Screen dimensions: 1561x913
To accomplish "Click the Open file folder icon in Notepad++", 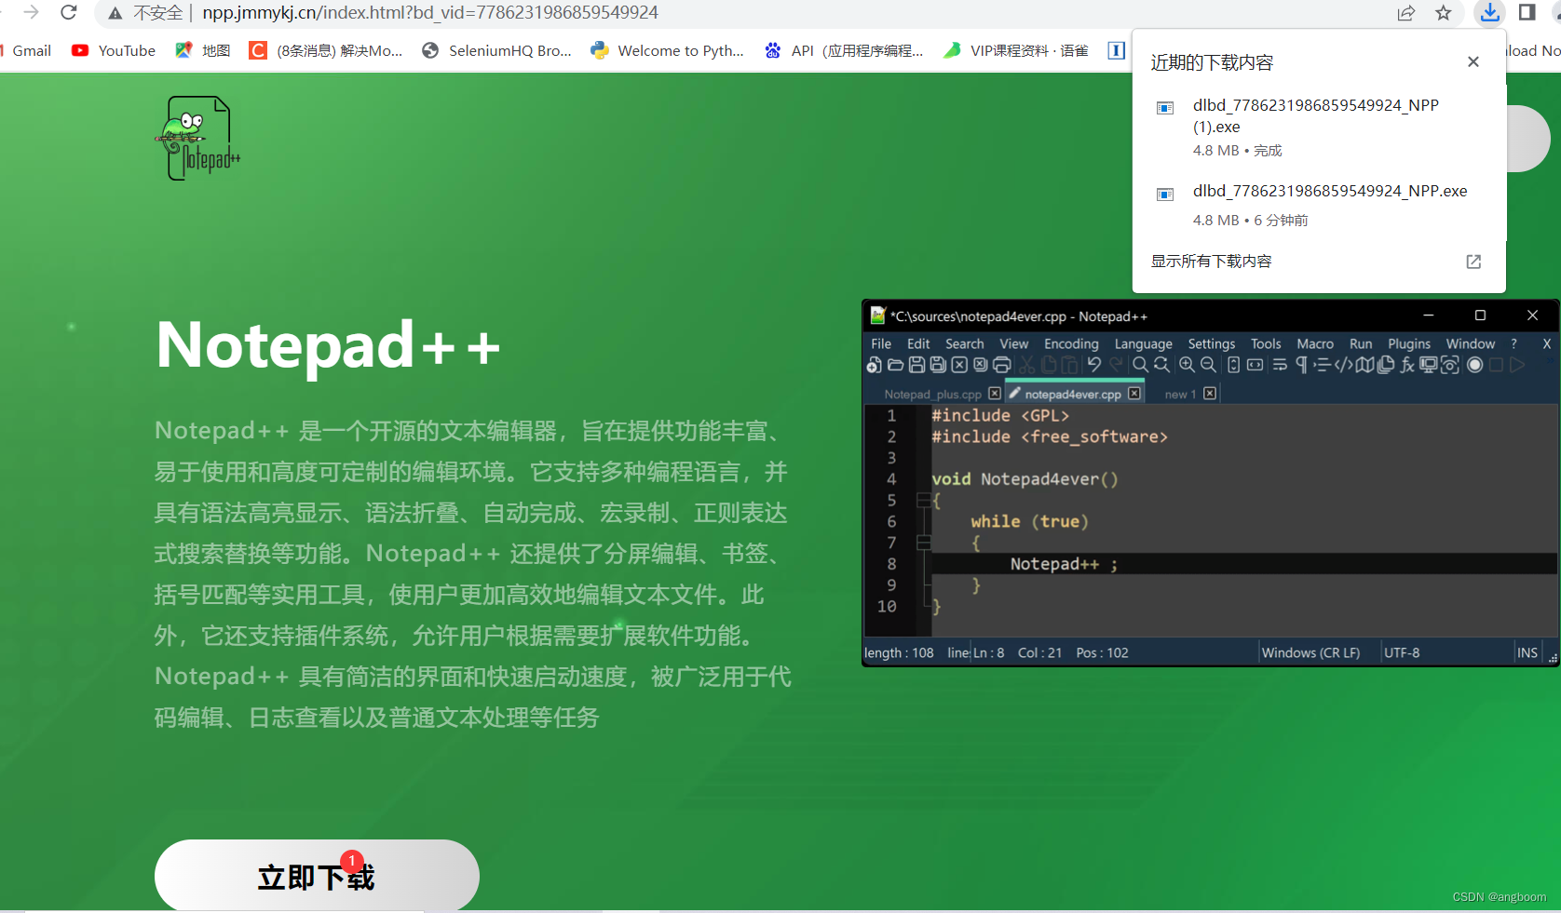I will pyautogui.click(x=895, y=365).
